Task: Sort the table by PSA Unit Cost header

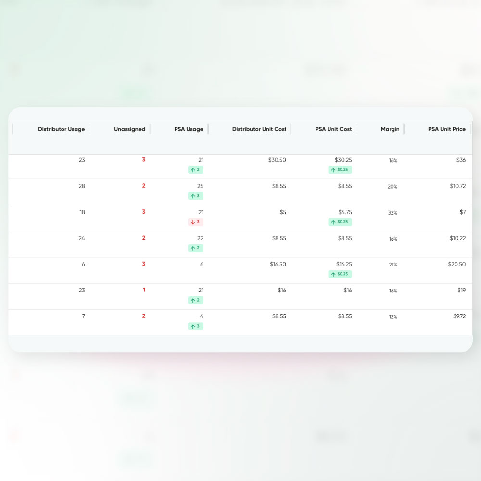Action: coord(333,129)
